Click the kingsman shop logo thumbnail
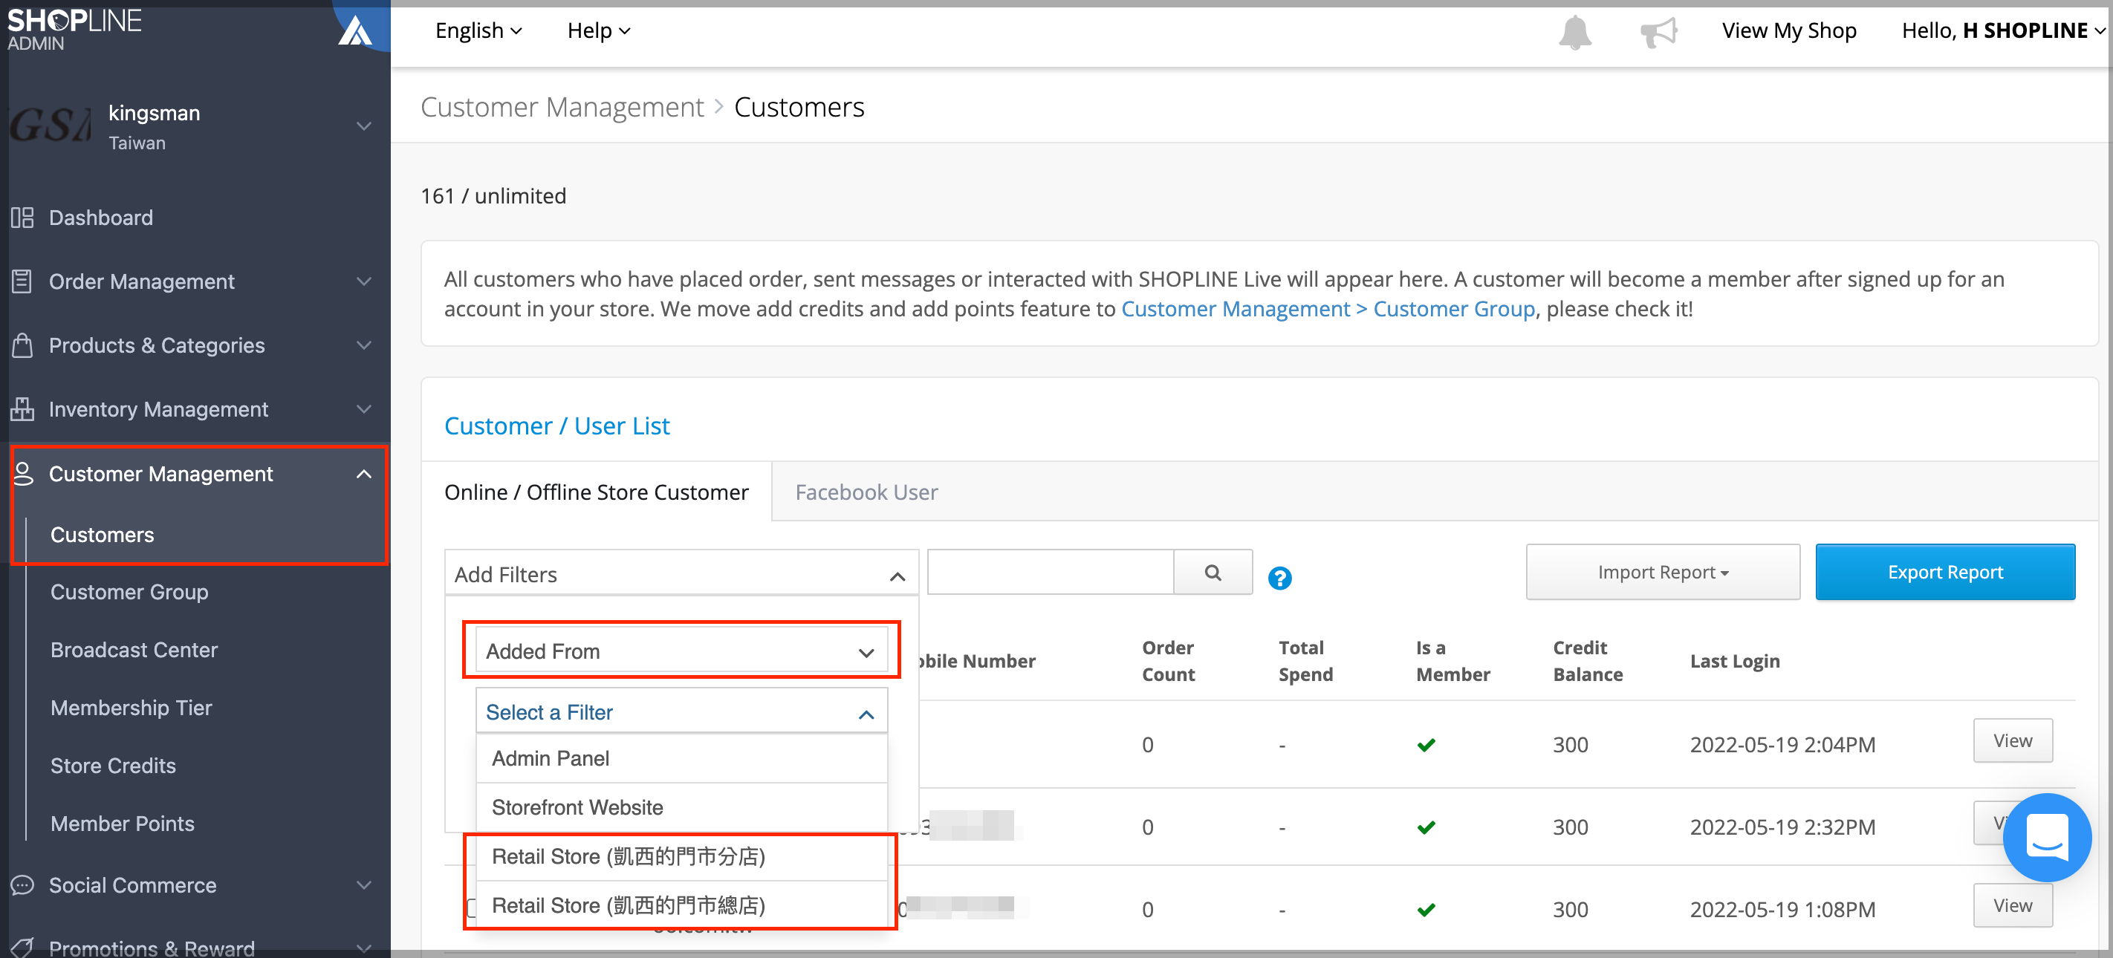Screen dimensions: 2113x958 click(x=49, y=126)
